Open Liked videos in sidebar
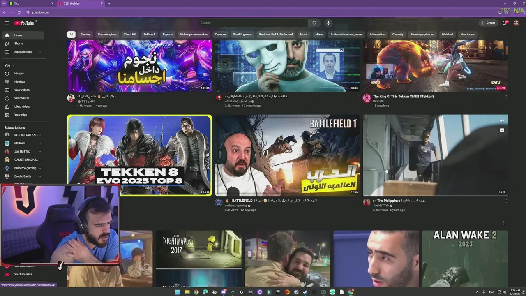This screenshot has width=526, height=296. [23, 106]
